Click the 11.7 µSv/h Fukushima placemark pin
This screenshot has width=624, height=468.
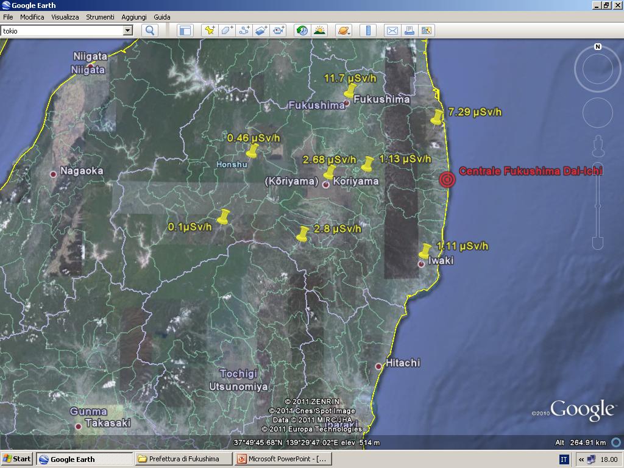click(x=349, y=91)
